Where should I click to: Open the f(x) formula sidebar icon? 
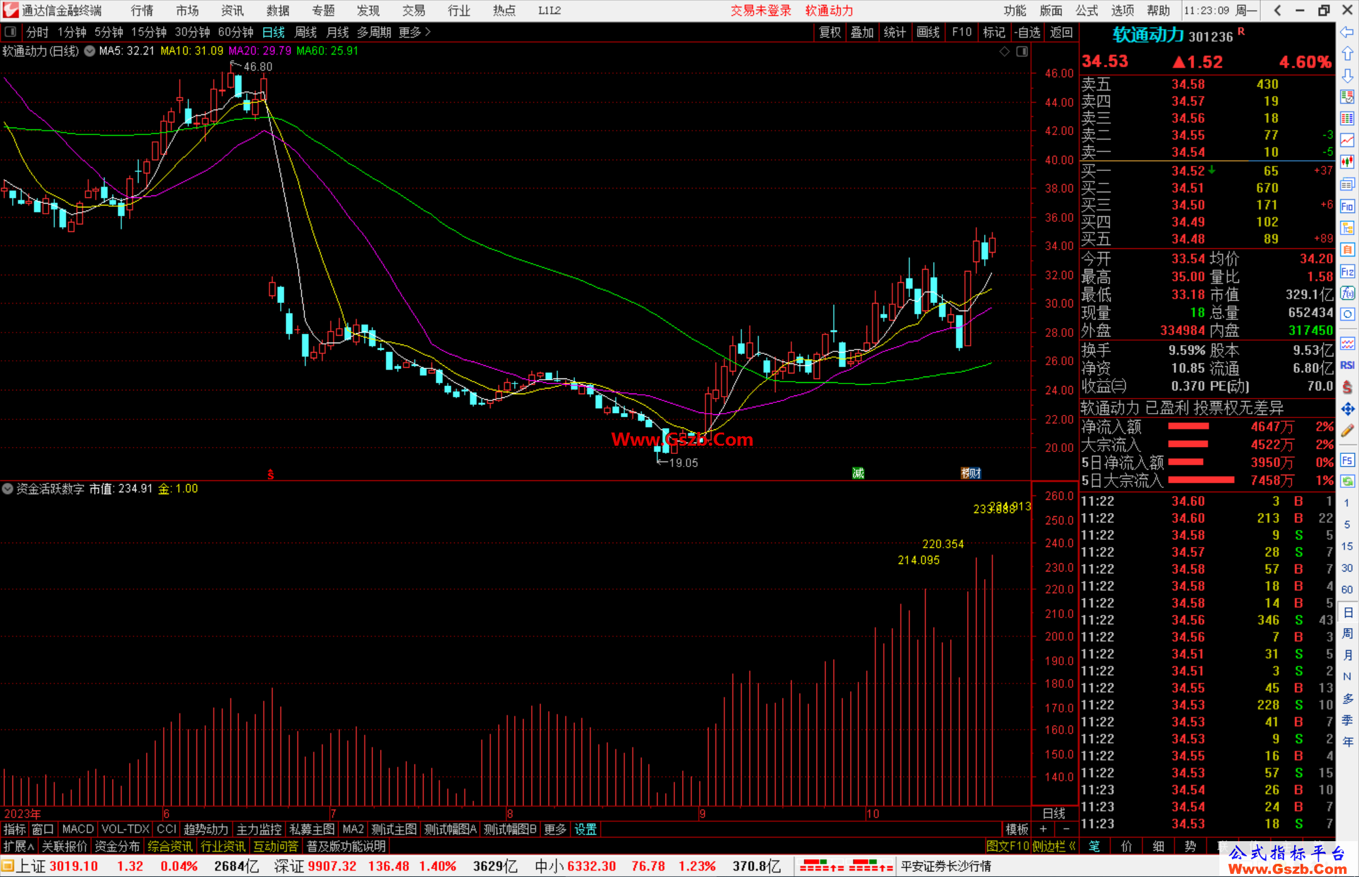[x=1347, y=293]
